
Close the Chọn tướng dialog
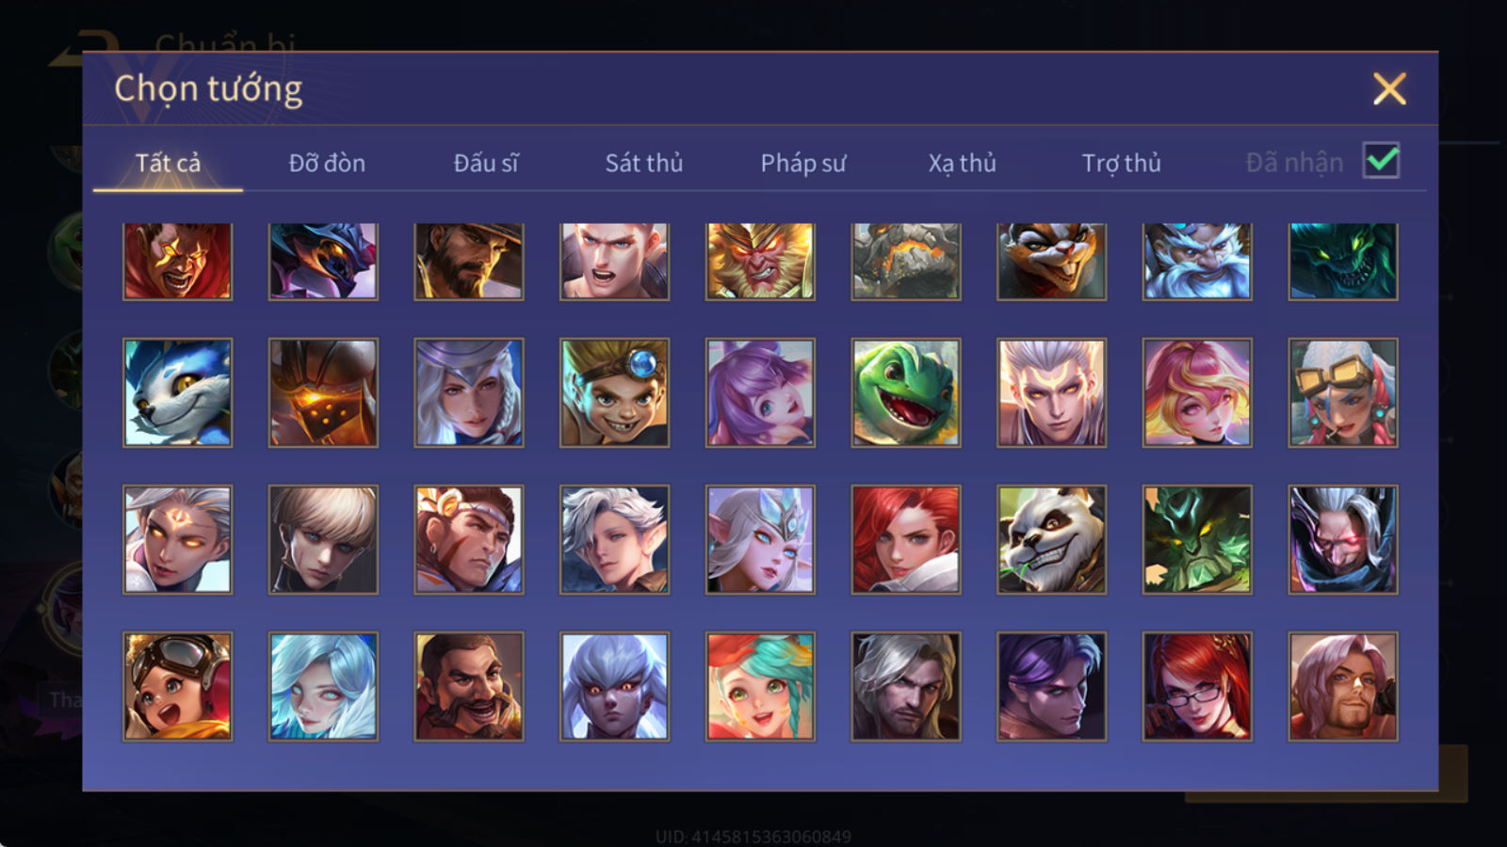tap(1389, 89)
